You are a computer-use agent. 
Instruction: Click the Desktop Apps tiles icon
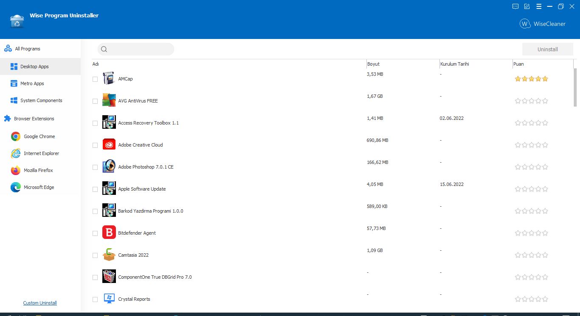(x=14, y=67)
